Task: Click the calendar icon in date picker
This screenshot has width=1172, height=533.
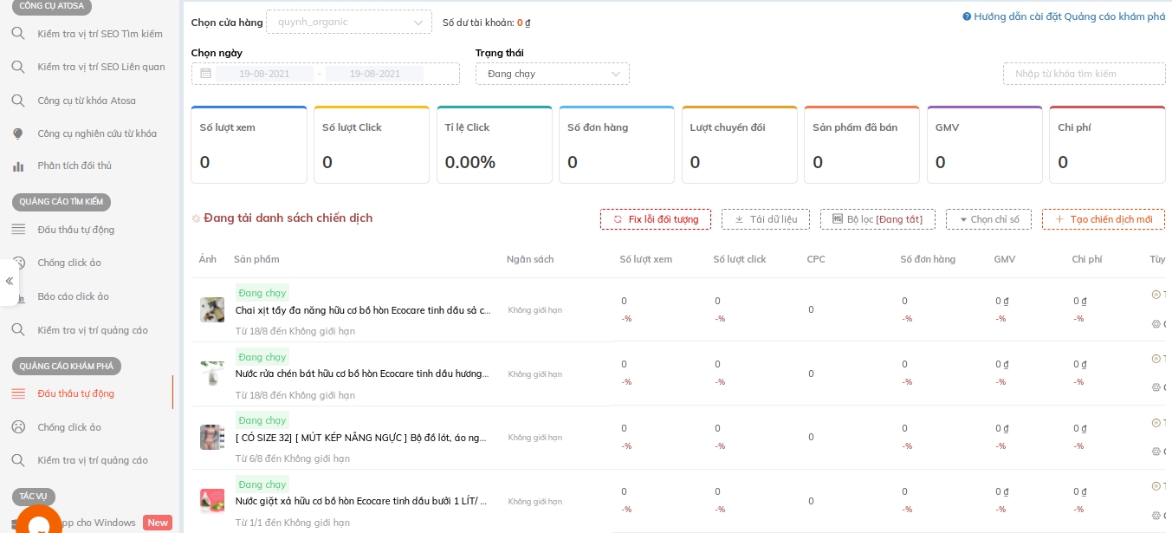Action: (x=206, y=74)
